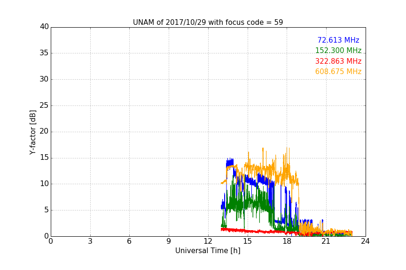The height and width of the screenshot is (270, 406).
Task: Click the Y-factor [dB] axis label
Action: point(32,132)
